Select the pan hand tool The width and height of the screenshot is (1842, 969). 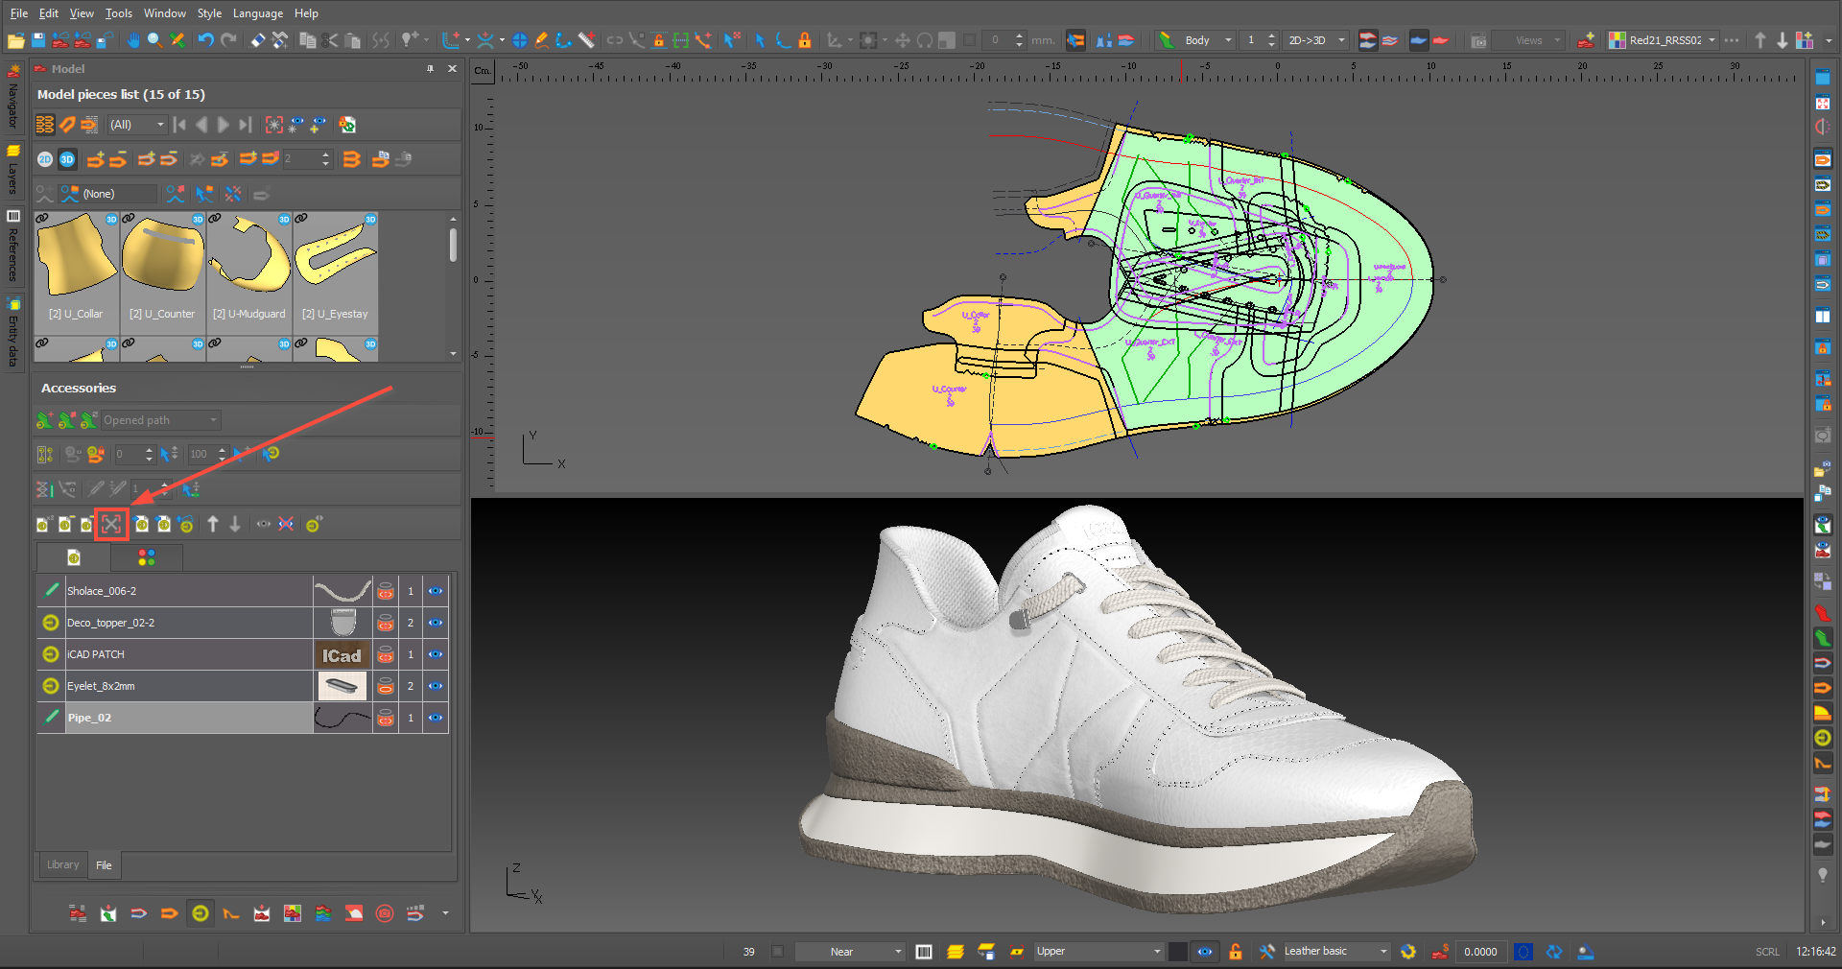132,40
